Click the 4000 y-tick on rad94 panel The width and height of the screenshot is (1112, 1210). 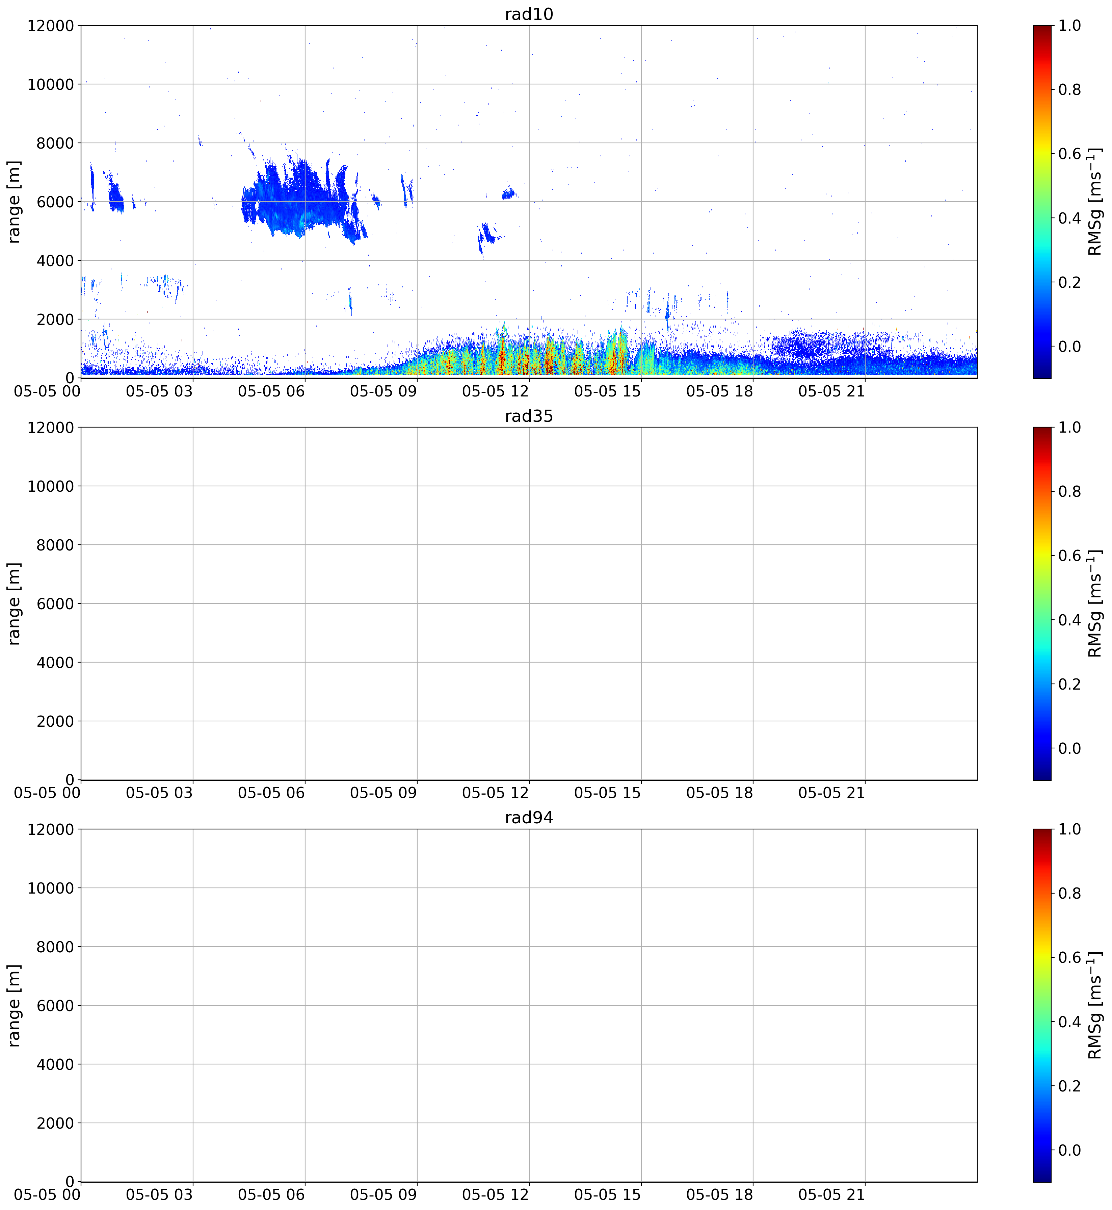point(55,1064)
